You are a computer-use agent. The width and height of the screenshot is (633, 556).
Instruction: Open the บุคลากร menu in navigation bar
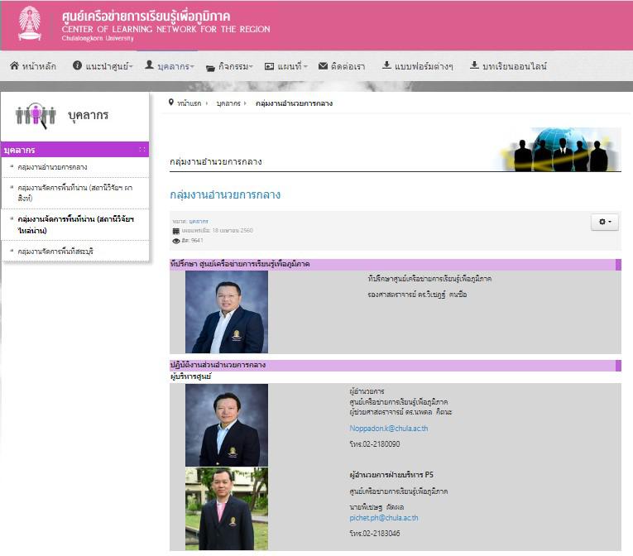pos(170,66)
